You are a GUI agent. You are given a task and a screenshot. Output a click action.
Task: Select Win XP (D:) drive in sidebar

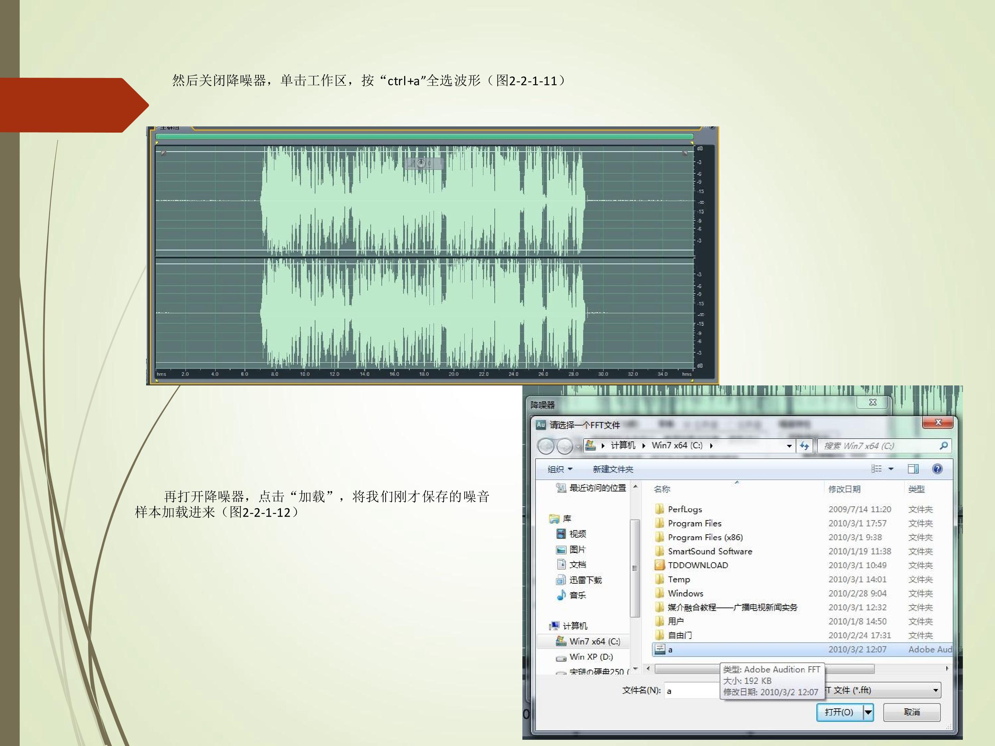(x=584, y=657)
